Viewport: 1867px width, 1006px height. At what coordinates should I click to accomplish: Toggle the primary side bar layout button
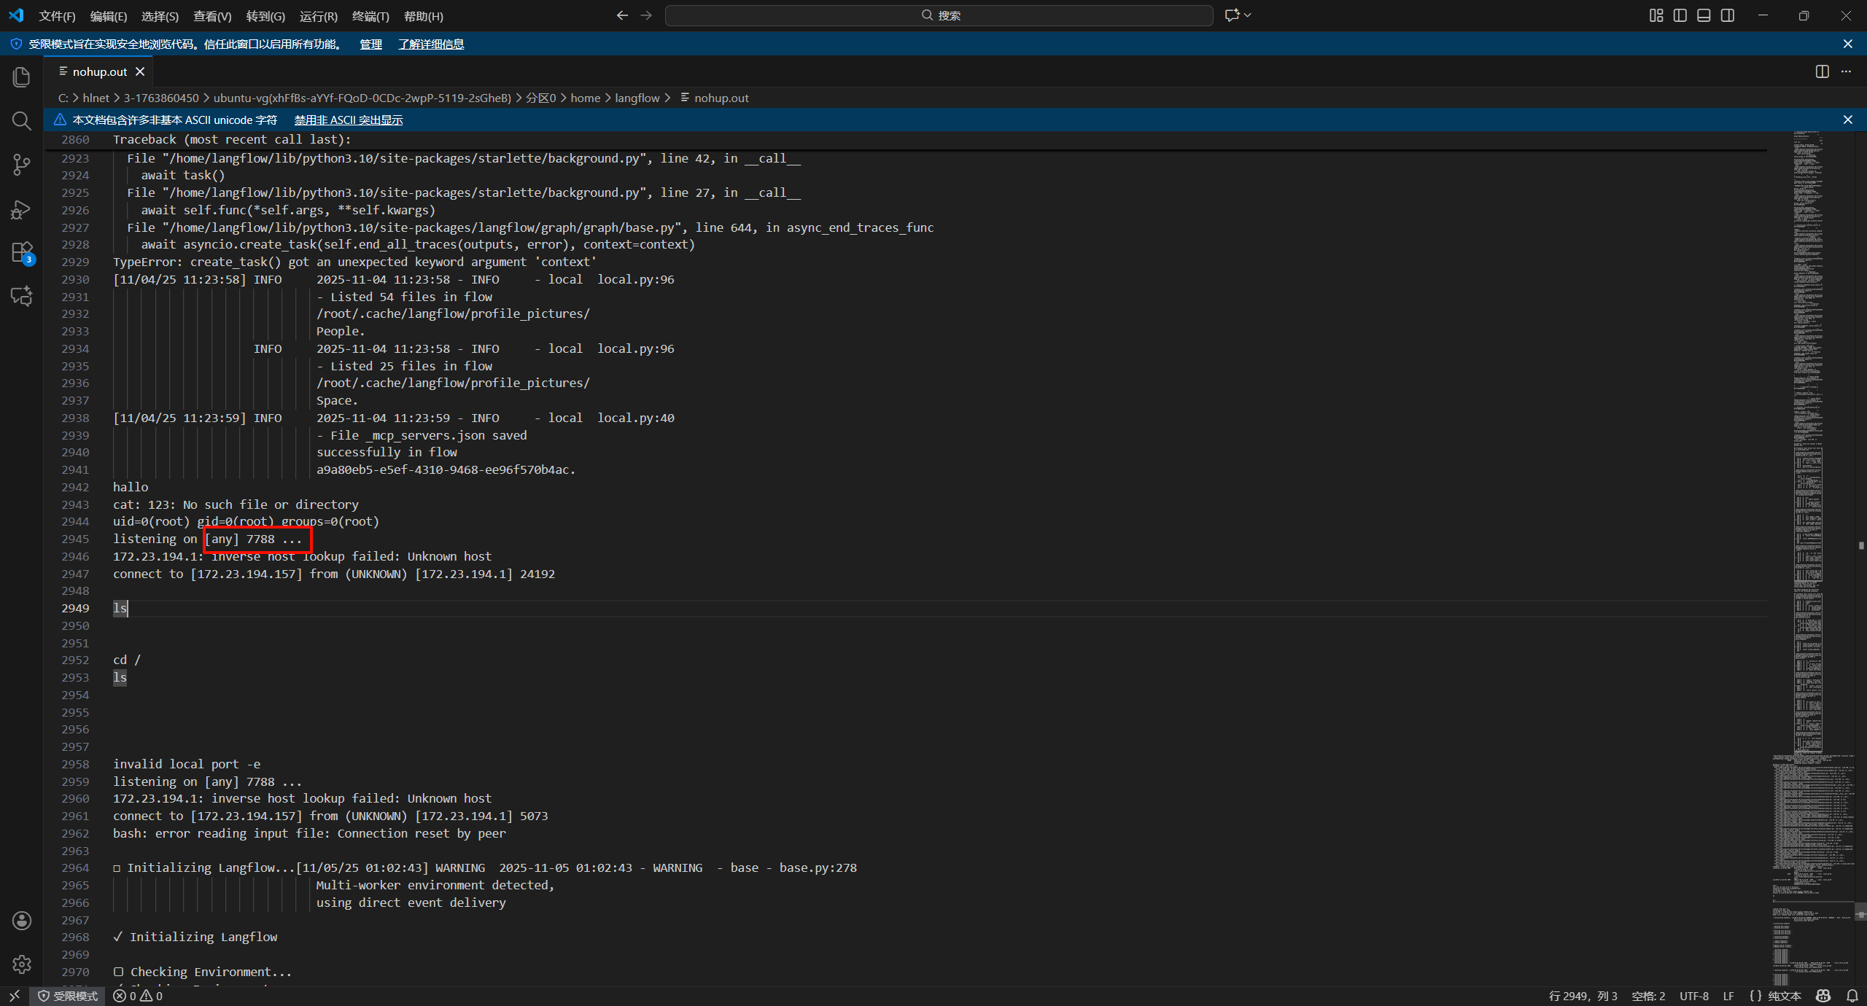pos(1680,15)
